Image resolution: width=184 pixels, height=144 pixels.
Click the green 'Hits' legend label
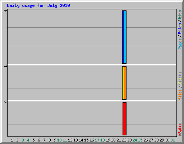point(180,15)
